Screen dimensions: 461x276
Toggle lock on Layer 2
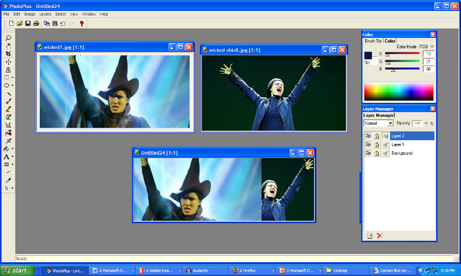377,136
